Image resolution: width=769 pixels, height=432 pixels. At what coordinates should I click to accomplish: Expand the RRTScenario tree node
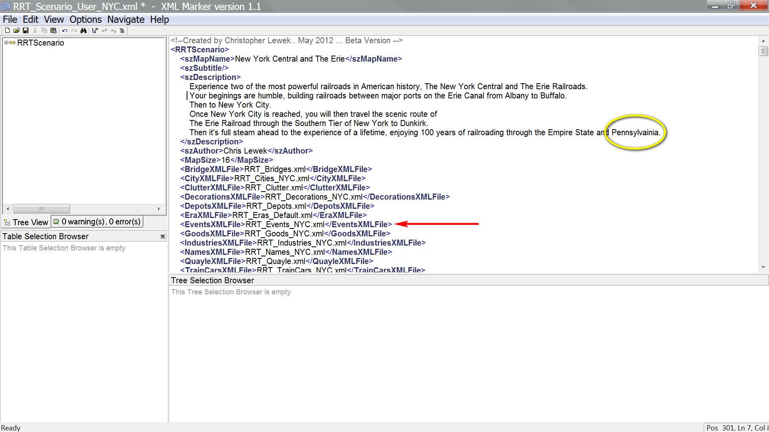coord(6,42)
